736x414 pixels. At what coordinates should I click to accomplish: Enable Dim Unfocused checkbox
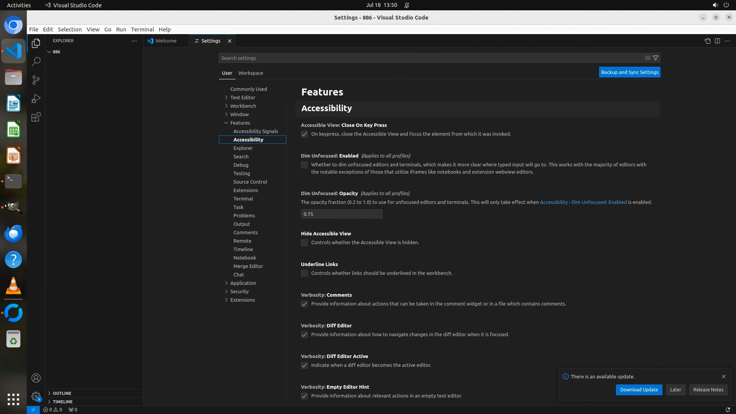pos(304,165)
